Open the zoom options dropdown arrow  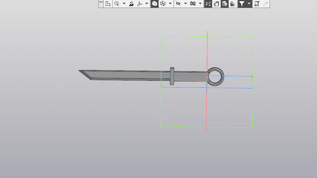pyautogui.click(x=124, y=4)
